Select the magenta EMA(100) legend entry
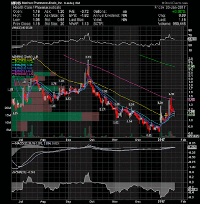The height and width of the screenshot is (204, 200). click(x=23, y=74)
